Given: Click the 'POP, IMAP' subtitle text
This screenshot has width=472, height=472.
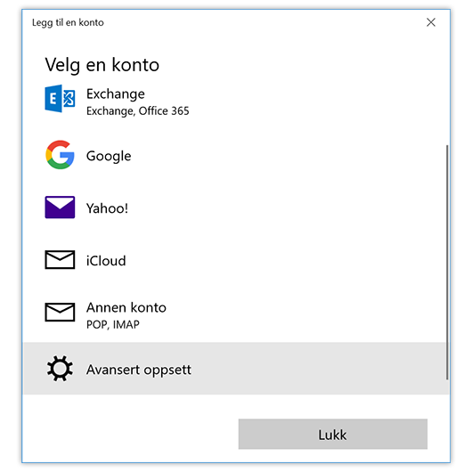Looking at the screenshot, I should point(113,324).
